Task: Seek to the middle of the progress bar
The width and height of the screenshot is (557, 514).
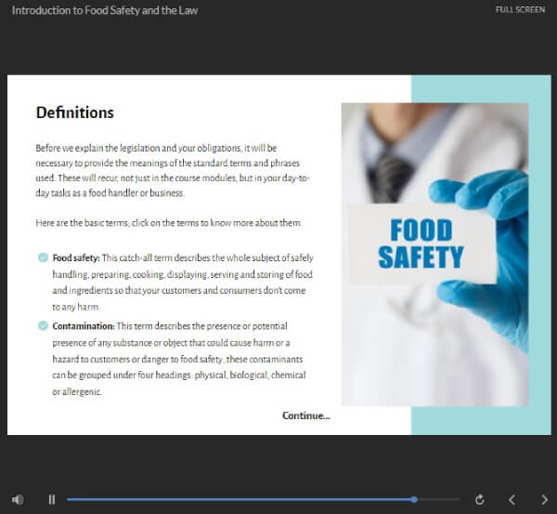Action: click(x=264, y=499)
